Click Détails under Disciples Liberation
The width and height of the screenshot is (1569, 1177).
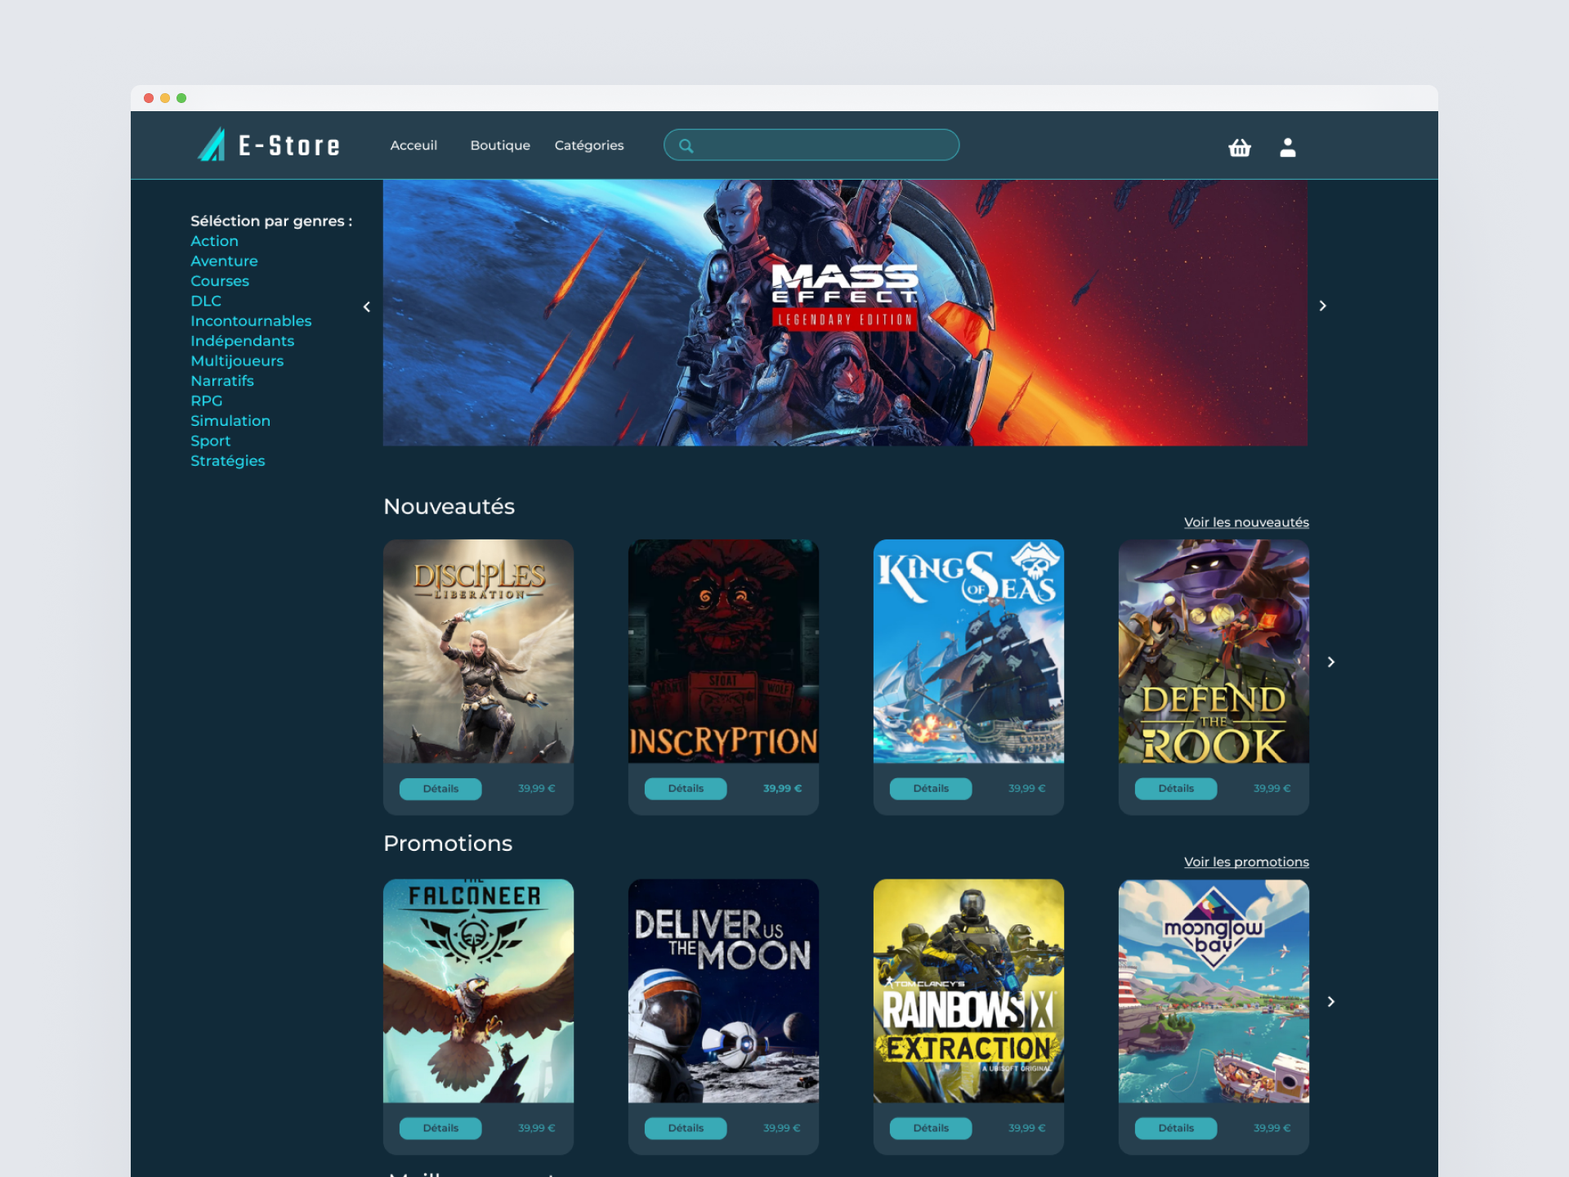(x=440, y=789)
